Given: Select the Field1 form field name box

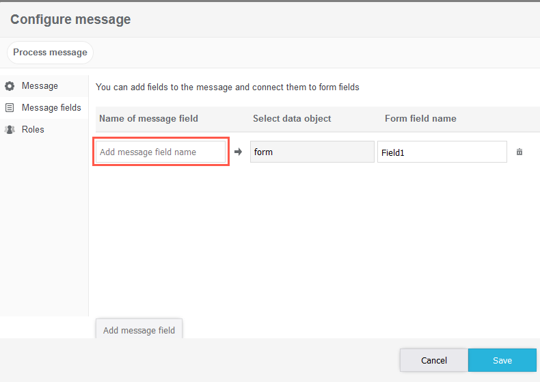Looking at the screenshot, I should click(x=442, y=152).
